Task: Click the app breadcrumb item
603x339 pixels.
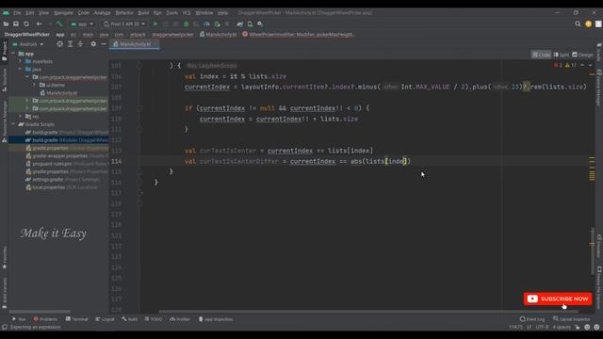Action: point(60,34)
